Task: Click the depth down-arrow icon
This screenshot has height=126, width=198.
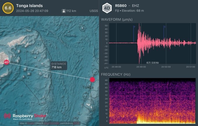Action: (63, 11)
